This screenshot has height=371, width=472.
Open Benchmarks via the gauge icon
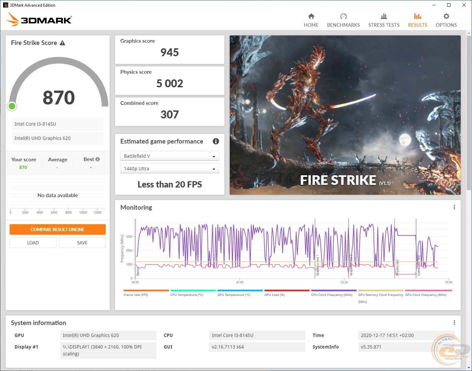pos(343,17)
